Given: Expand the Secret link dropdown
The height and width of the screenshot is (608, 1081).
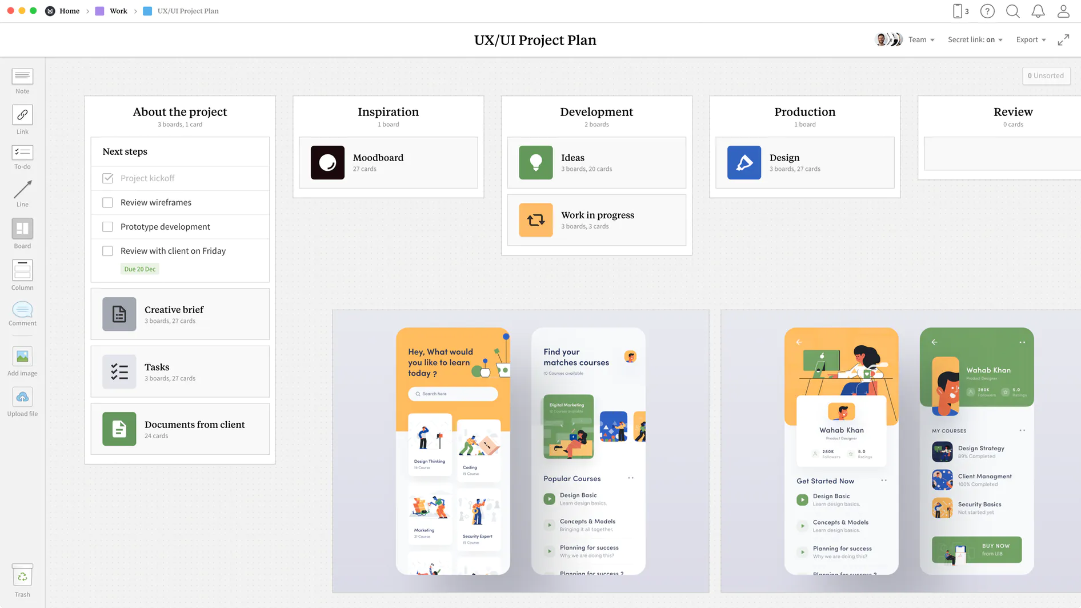Looking at the screenshot, I should click(x=975, y=39).
